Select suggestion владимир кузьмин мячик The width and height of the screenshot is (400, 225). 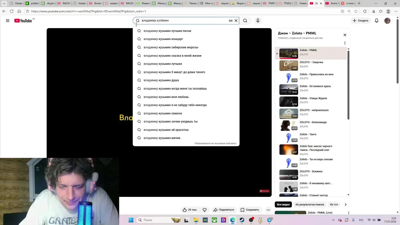point(186,138)
